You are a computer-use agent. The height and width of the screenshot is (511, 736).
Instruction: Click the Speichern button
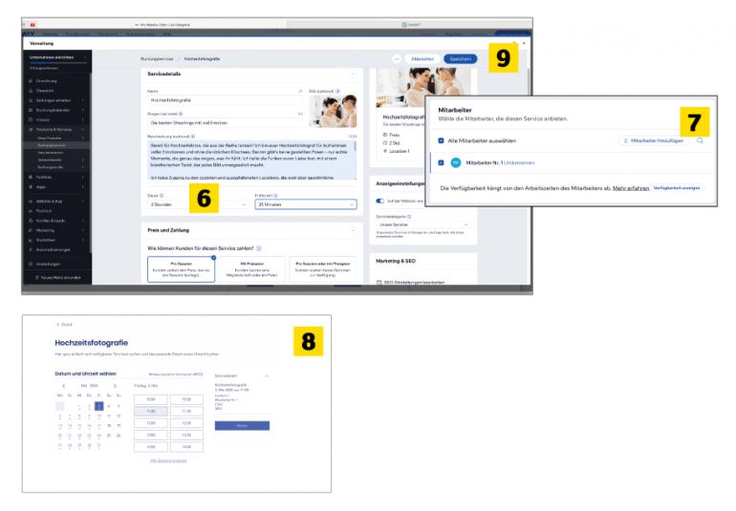[x=460, y=59]
